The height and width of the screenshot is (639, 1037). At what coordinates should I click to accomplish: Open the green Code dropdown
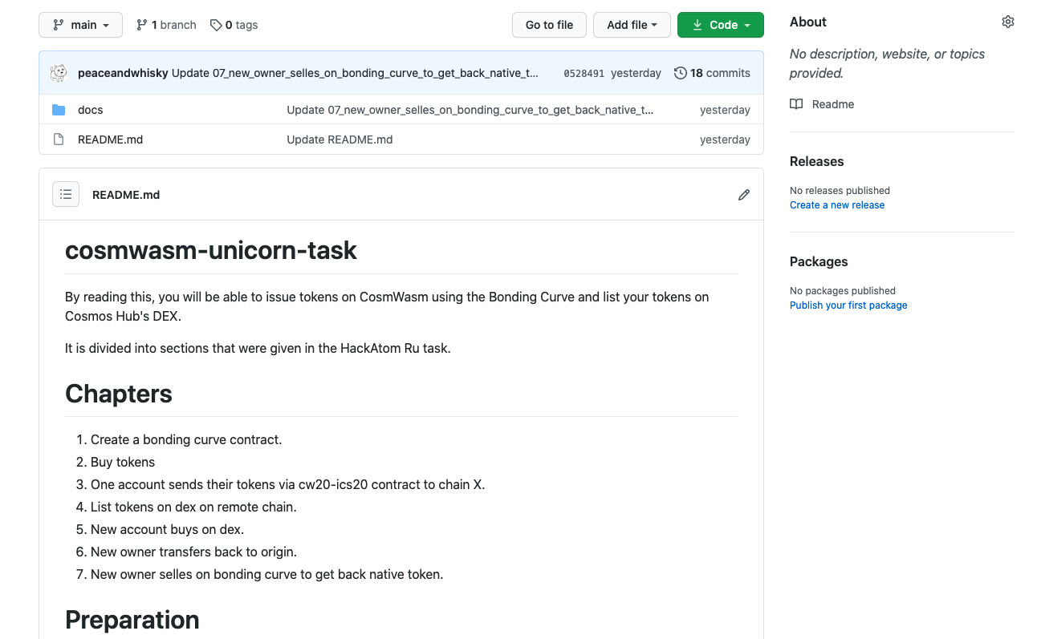coord(720,25)
